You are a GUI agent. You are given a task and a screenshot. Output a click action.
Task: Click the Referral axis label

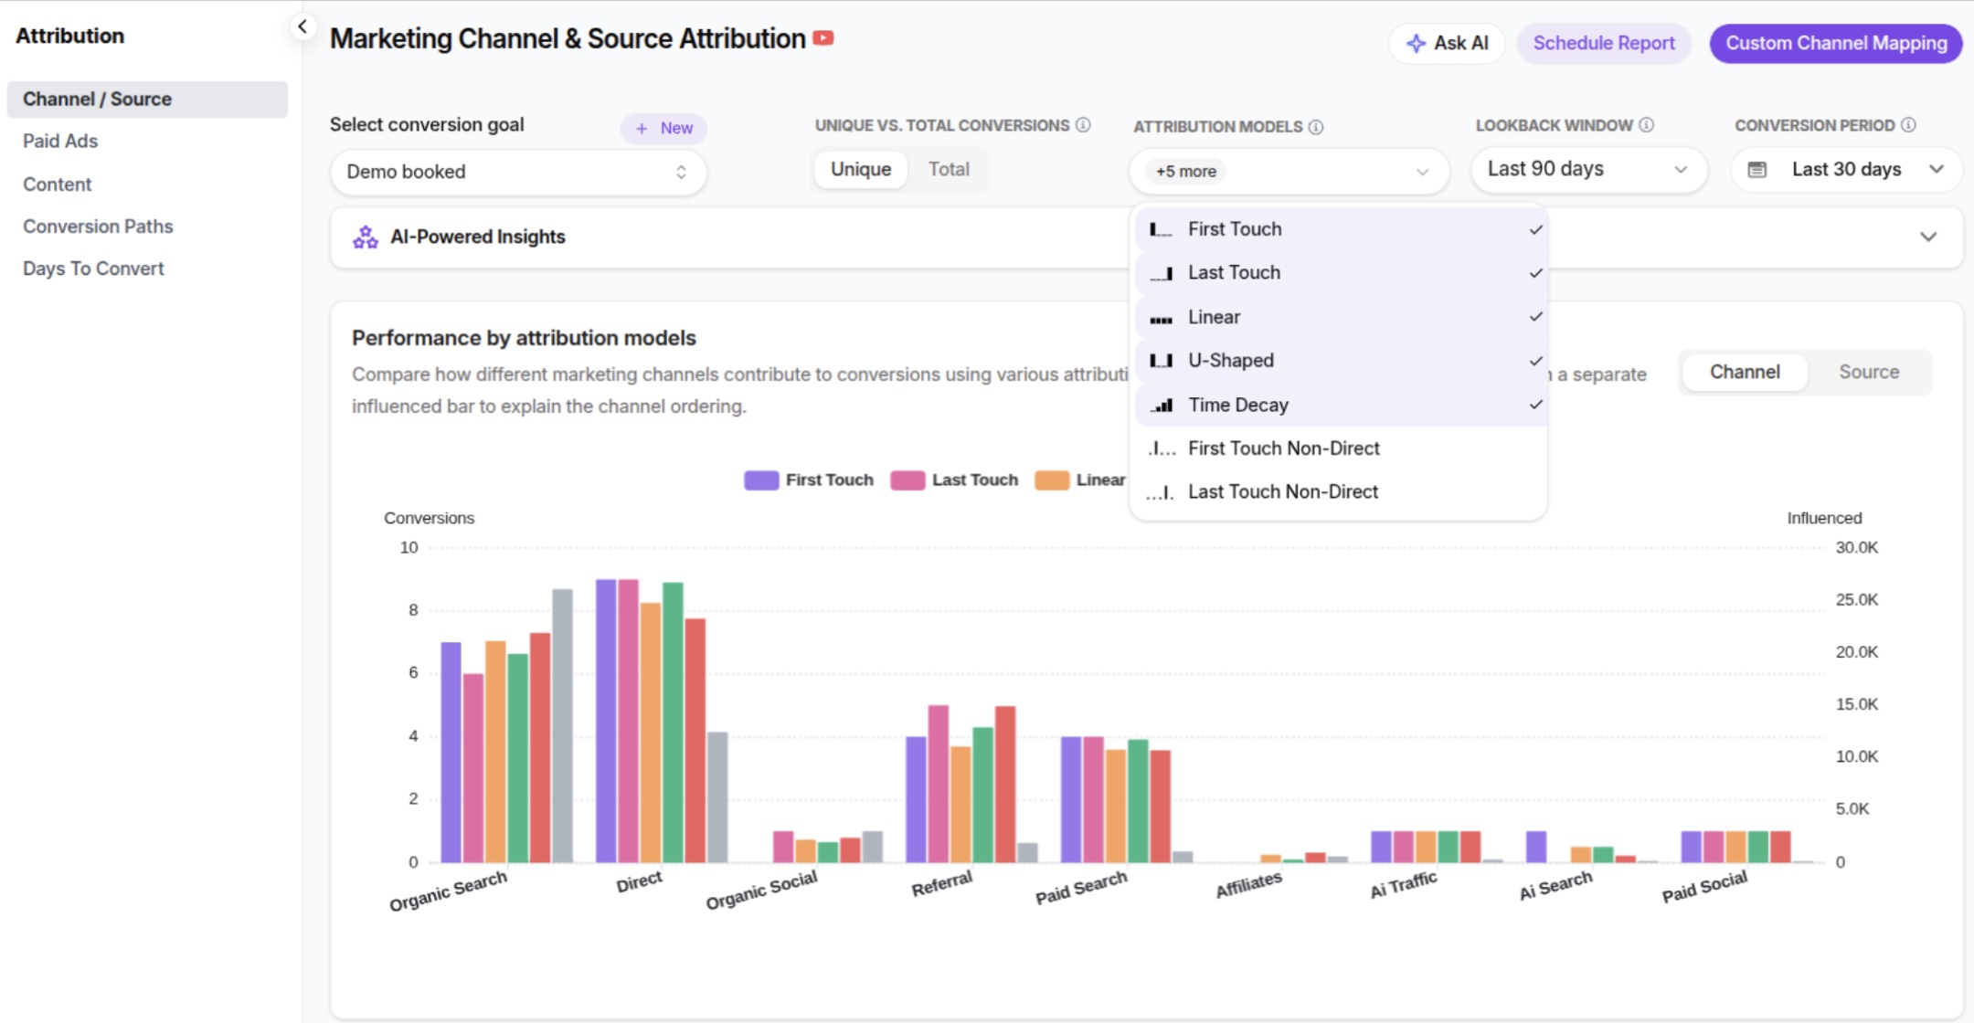941,884
